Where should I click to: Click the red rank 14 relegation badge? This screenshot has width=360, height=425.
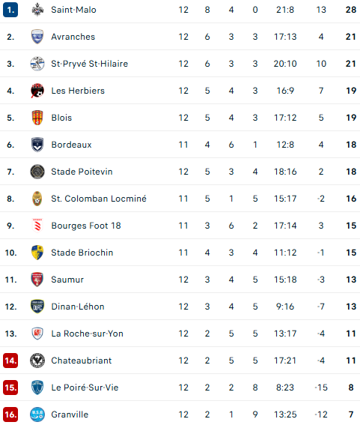tap(10, 361)
